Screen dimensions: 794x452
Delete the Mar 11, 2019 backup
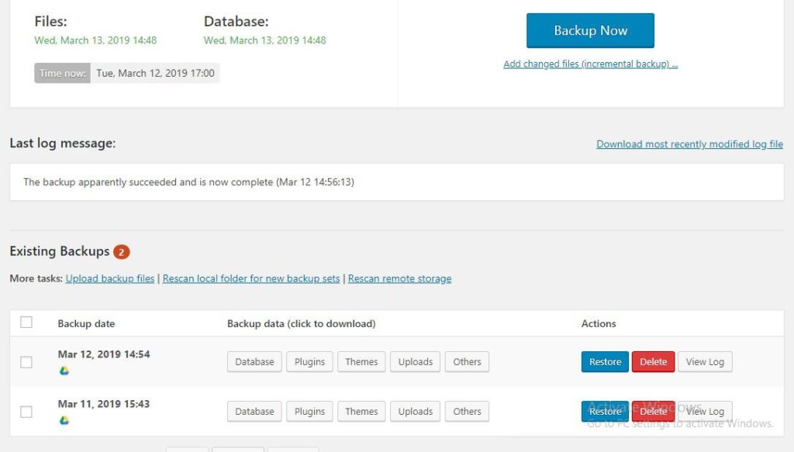click(x=653, y=412)
